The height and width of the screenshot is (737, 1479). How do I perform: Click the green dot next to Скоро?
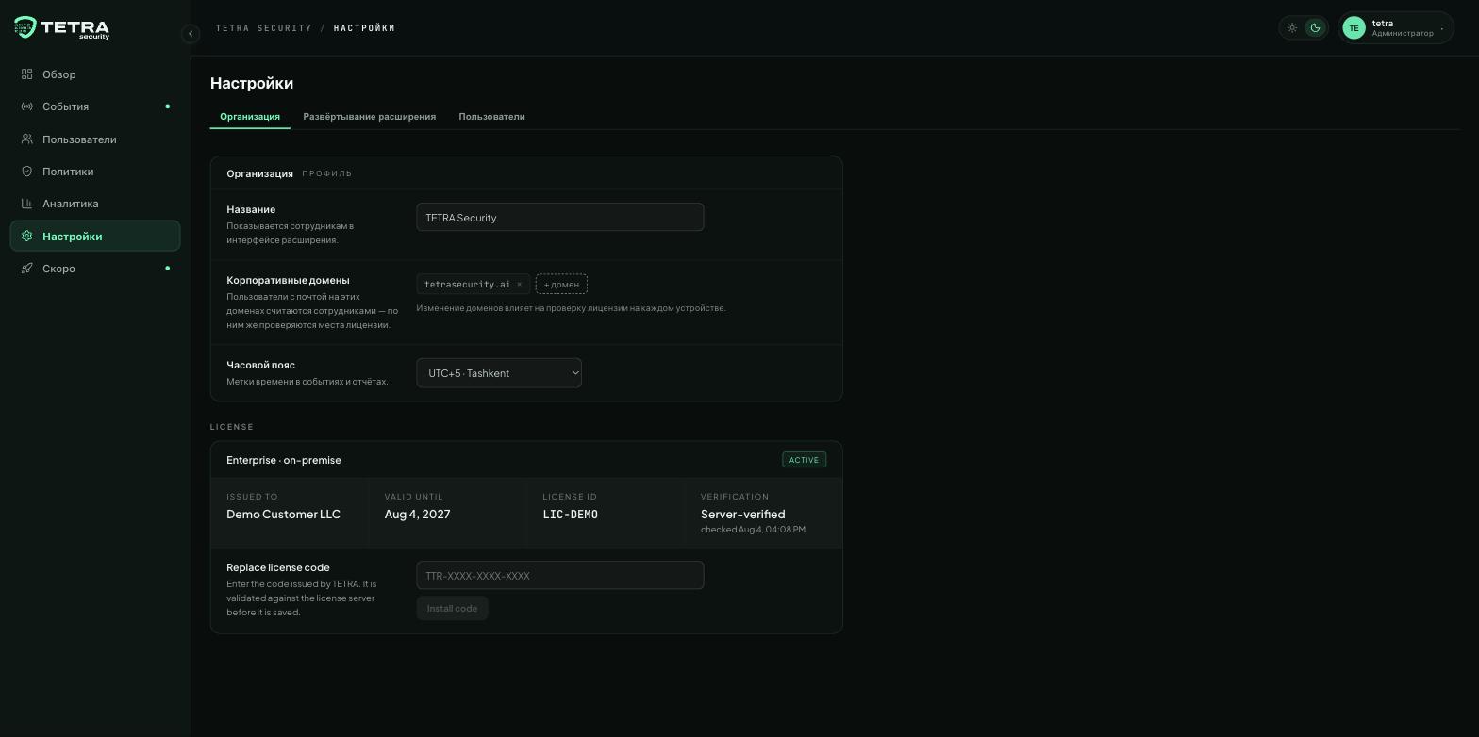coord(168,269)
